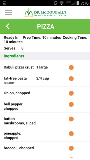The height and width of the screenshot is (160, 90).
Task: Tap the battery status icon
Action: point(78,3)
